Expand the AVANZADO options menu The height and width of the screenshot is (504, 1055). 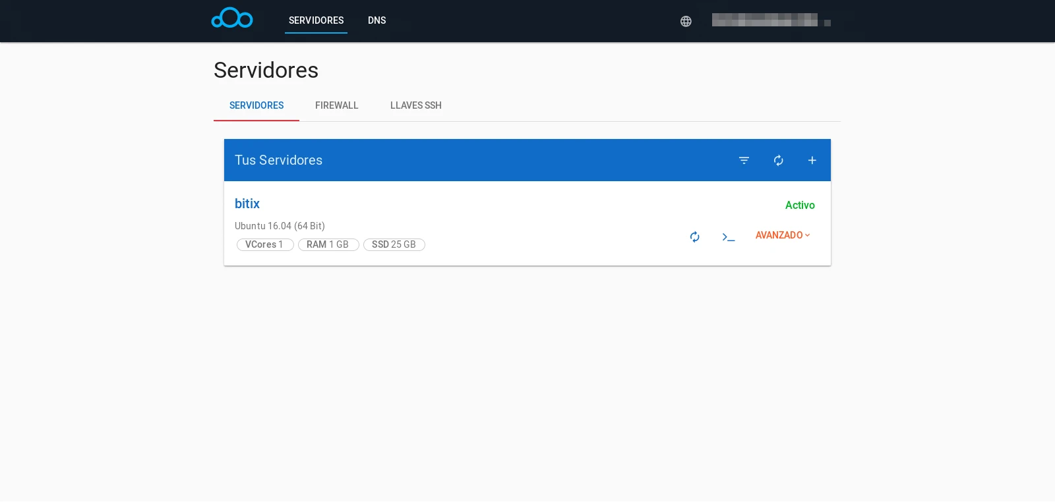point(783,235)
